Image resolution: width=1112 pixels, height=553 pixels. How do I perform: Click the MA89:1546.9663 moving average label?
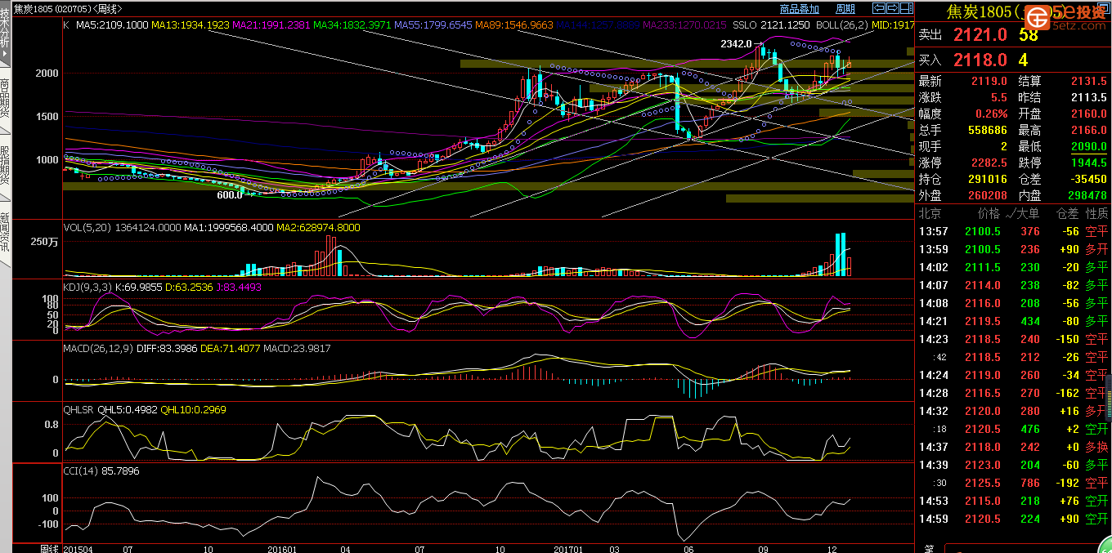(514, 25)
